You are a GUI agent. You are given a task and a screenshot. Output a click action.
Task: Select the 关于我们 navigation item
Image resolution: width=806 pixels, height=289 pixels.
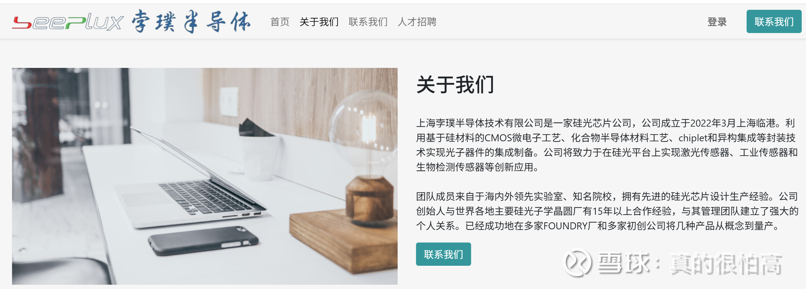point(319,22)
